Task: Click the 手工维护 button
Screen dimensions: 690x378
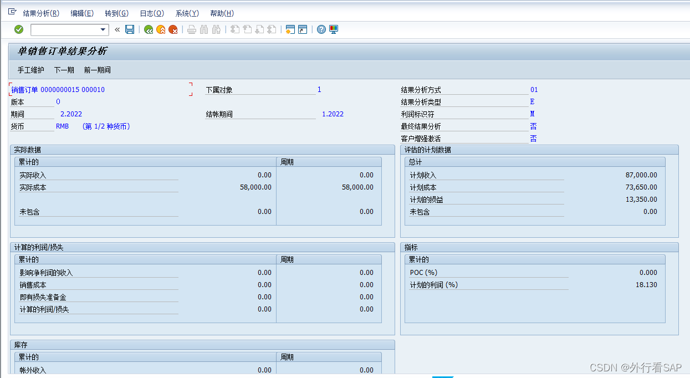Action: pyautogui.click(x=31, y=70)
